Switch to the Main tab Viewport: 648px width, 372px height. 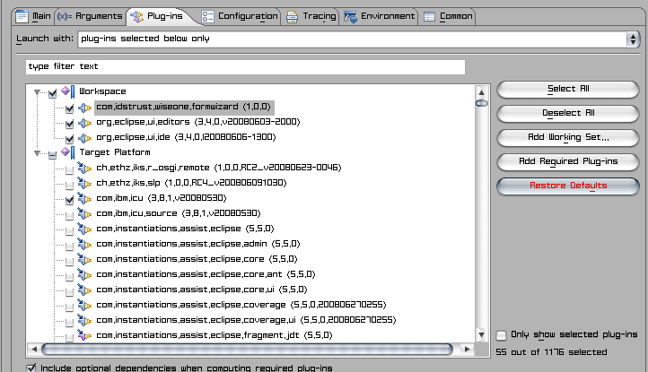33,16
